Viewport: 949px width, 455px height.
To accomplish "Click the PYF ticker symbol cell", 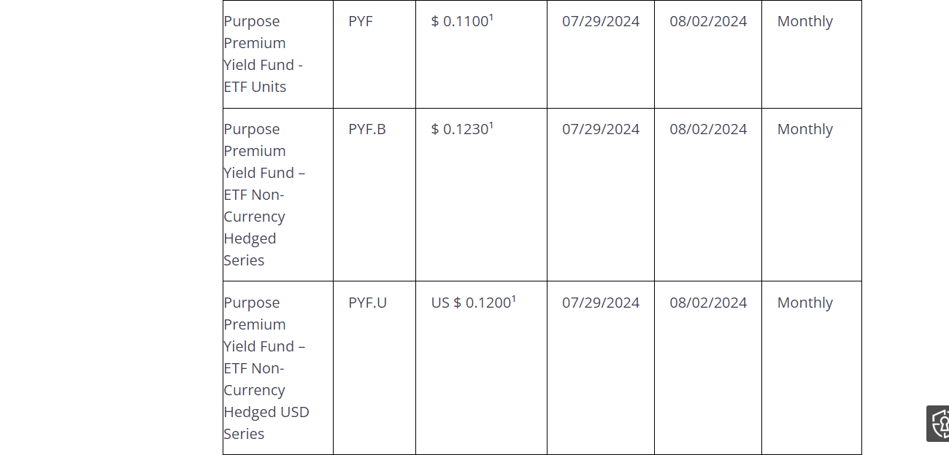I will [361, 21].
